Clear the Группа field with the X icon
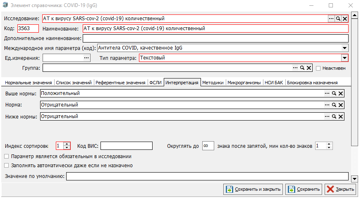The width and height of the screenshot is (361, 199). point(309,68)
